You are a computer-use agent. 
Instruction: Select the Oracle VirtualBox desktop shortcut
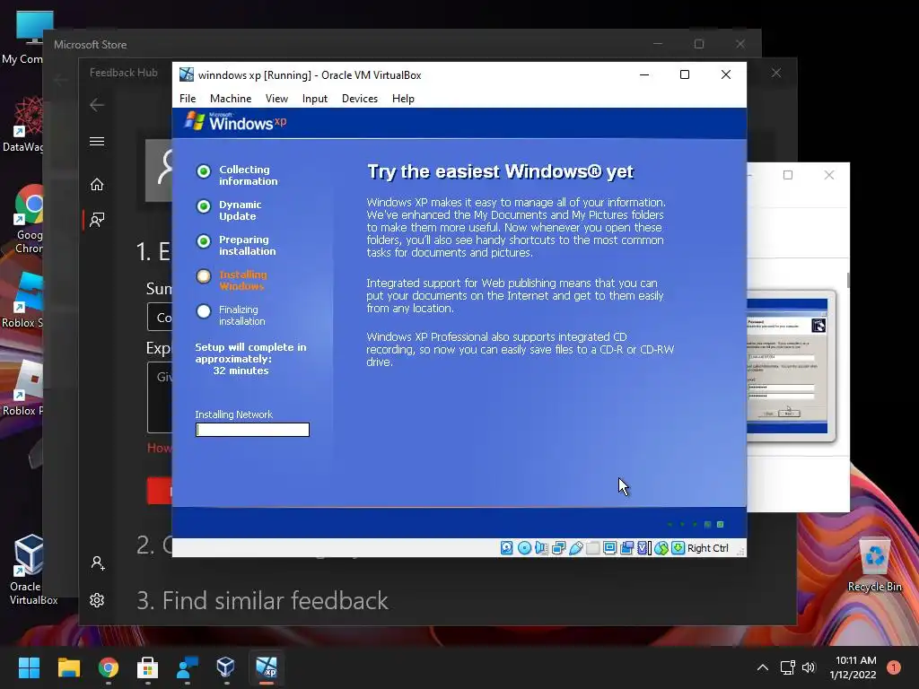(x=30, y=570)
